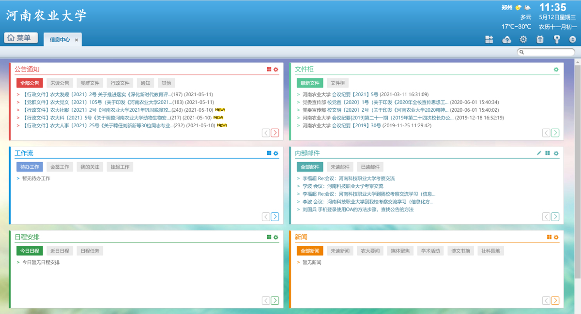Image resolution: width=581 pixels, height=314 pixels.
Task: Click the 工作流 panel grid icon
Action: point(269,153)
